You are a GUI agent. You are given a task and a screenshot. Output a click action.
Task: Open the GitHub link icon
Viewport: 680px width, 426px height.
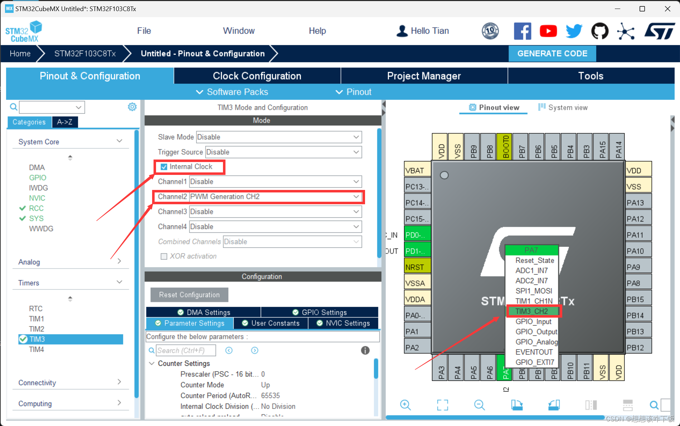[600, 31]
